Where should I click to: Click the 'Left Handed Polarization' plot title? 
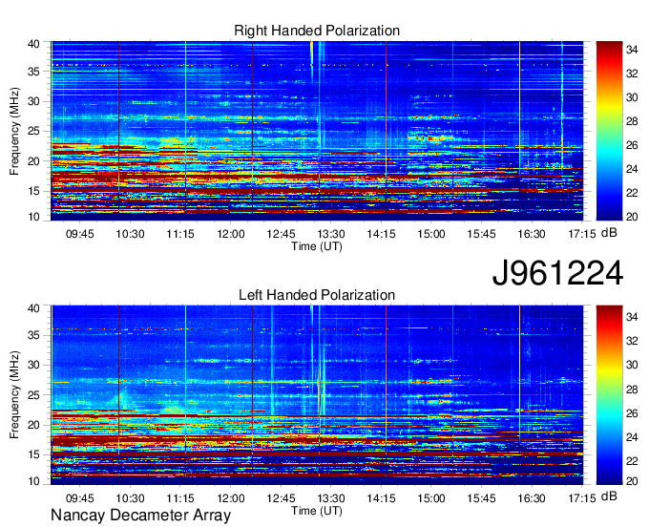tap(317, 295)
